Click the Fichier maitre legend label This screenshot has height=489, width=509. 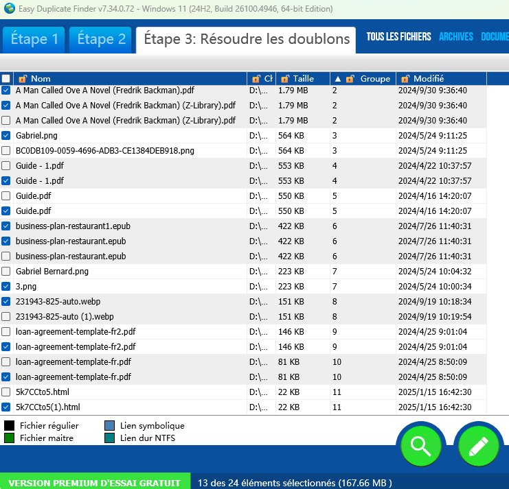point(47,438)
